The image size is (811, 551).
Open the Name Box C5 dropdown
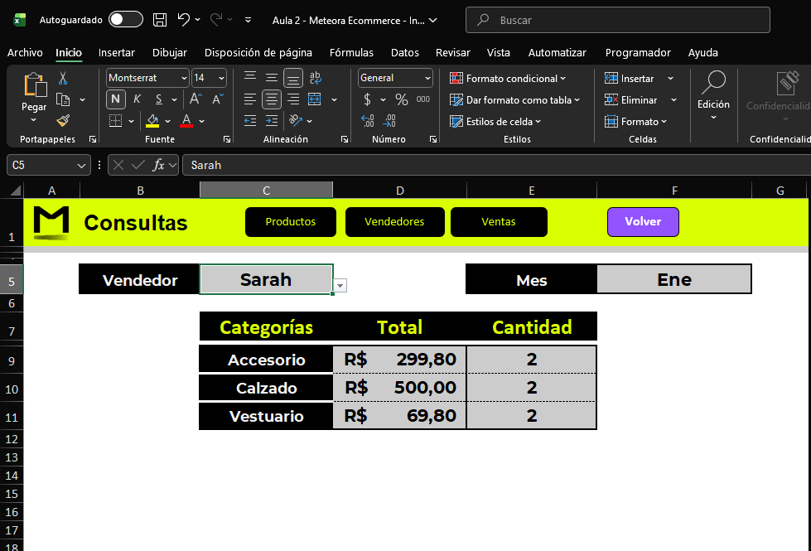(x=81, y=166)
